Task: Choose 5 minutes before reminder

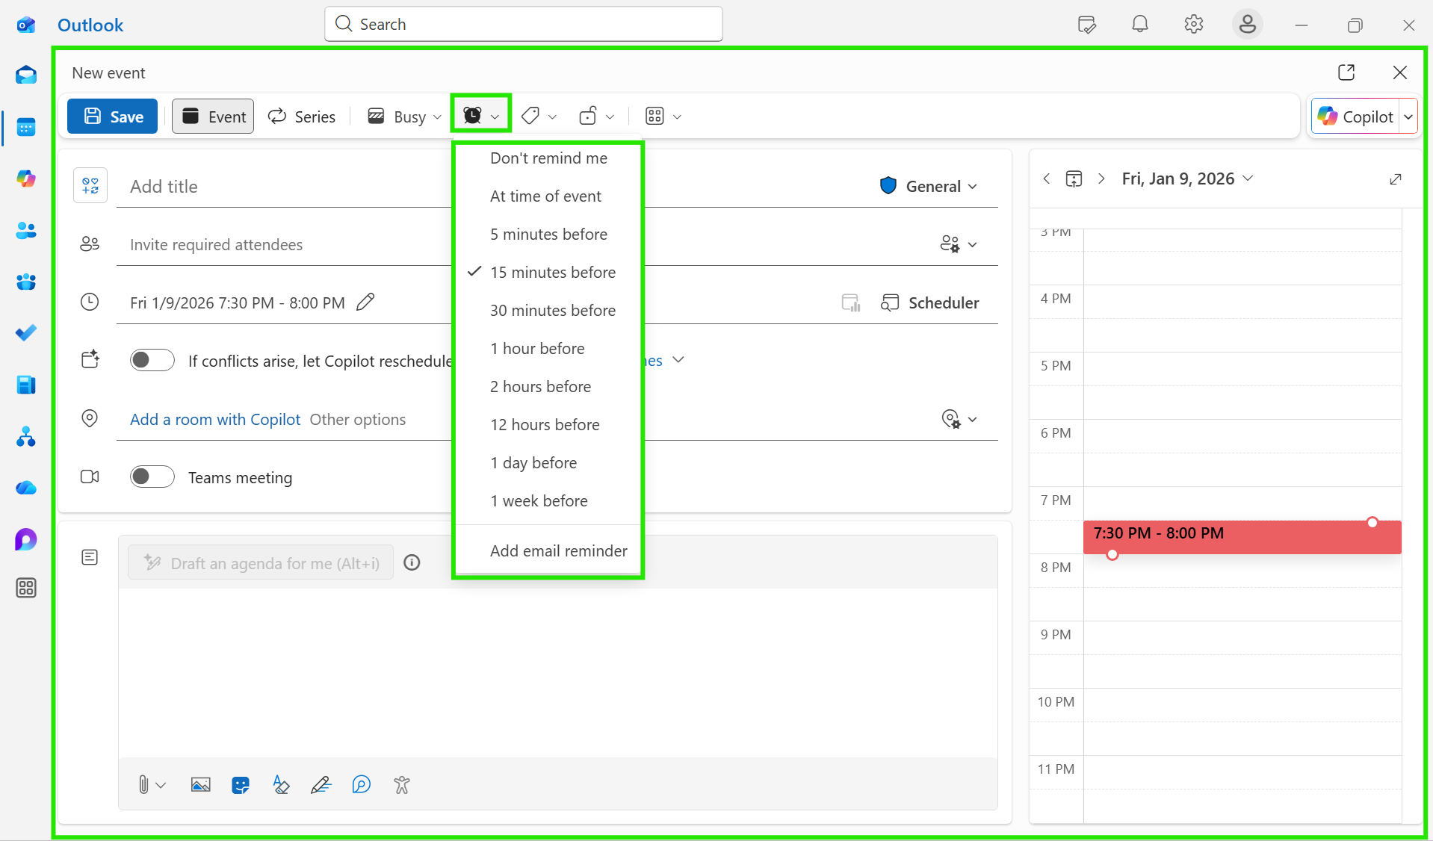Action: coord(548,234)
